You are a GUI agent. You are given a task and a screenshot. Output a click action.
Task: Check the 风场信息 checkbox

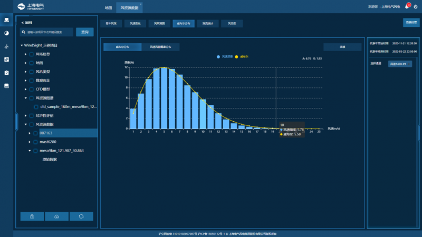click(31, 54)
